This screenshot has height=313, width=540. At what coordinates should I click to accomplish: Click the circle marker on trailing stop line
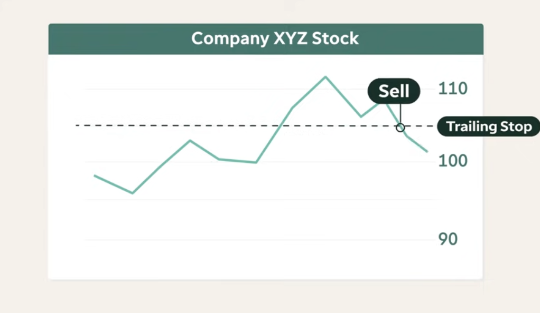400,128
